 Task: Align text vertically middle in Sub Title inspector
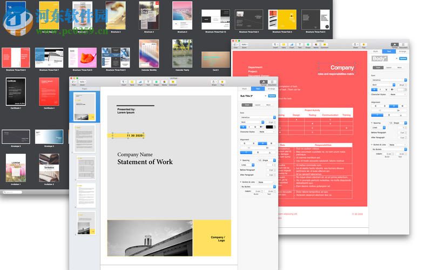tap(258, 152)
